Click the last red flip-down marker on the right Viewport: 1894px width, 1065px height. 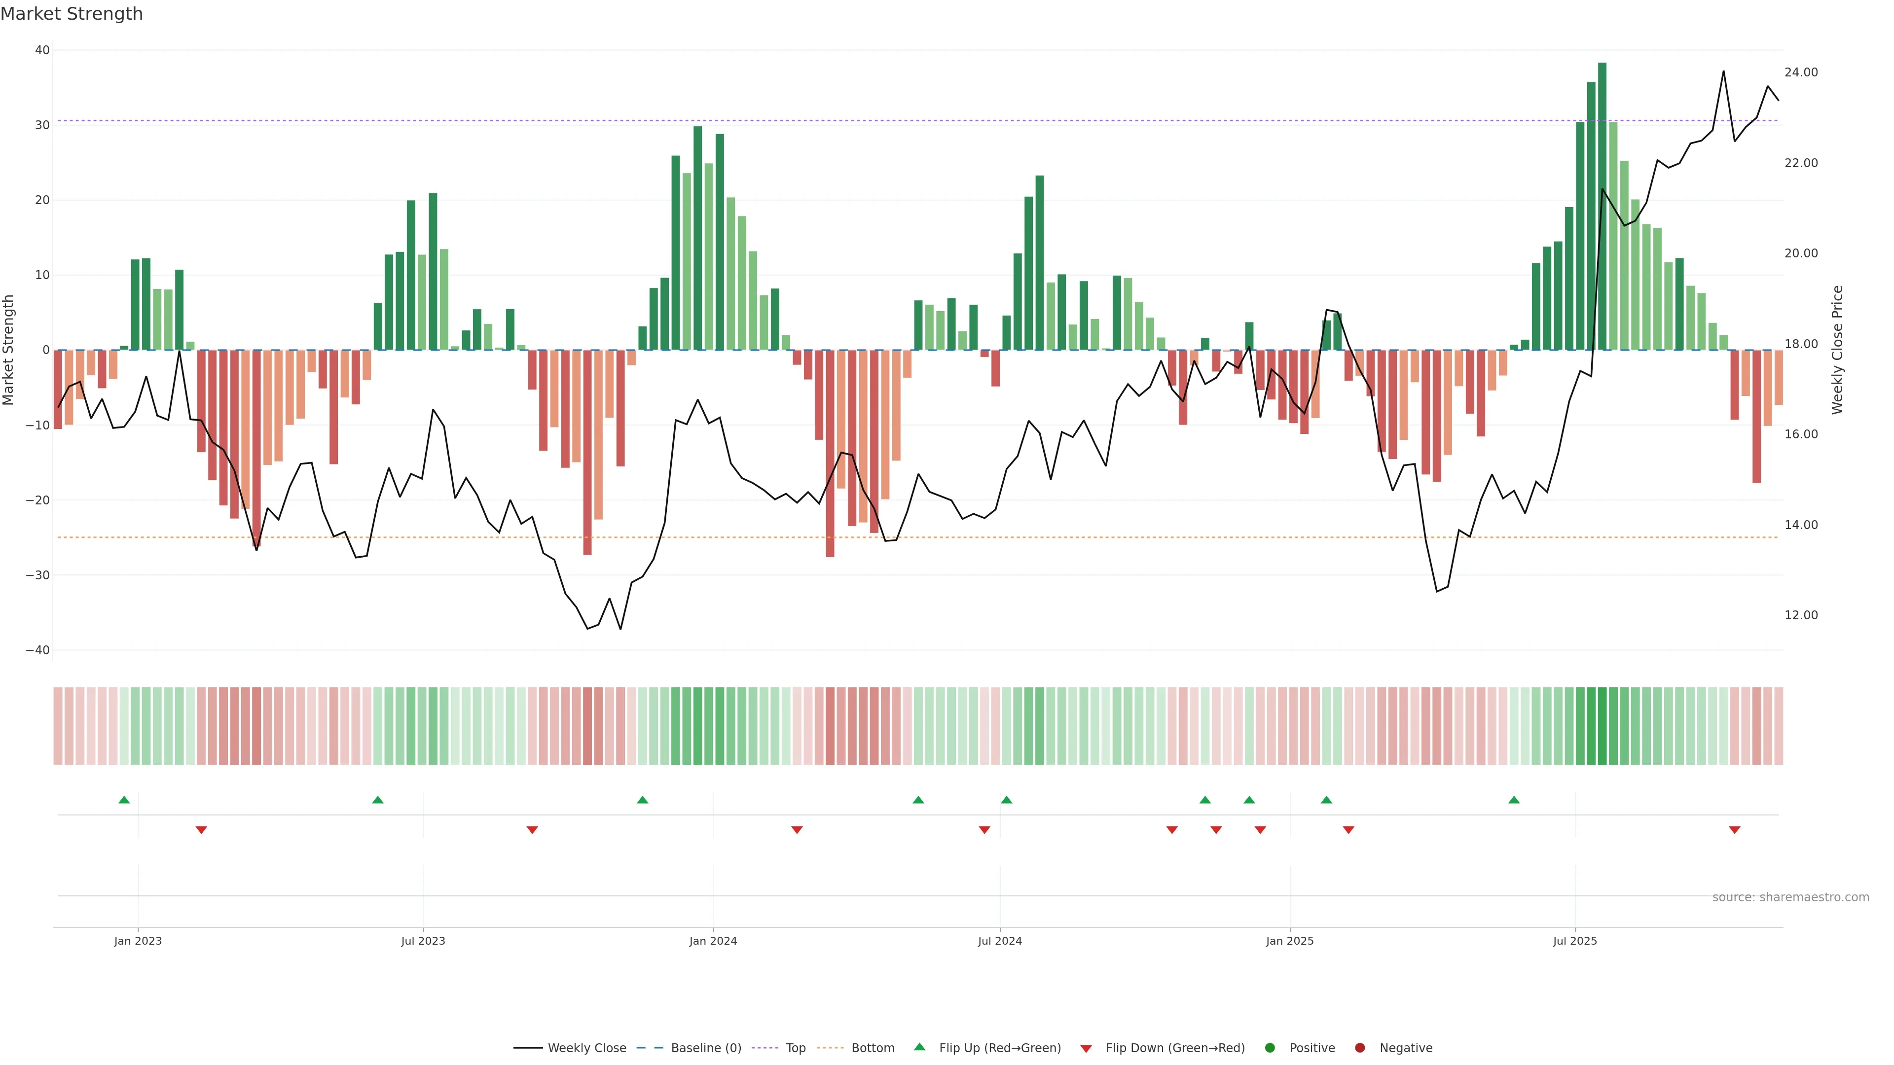(1735, 830)
